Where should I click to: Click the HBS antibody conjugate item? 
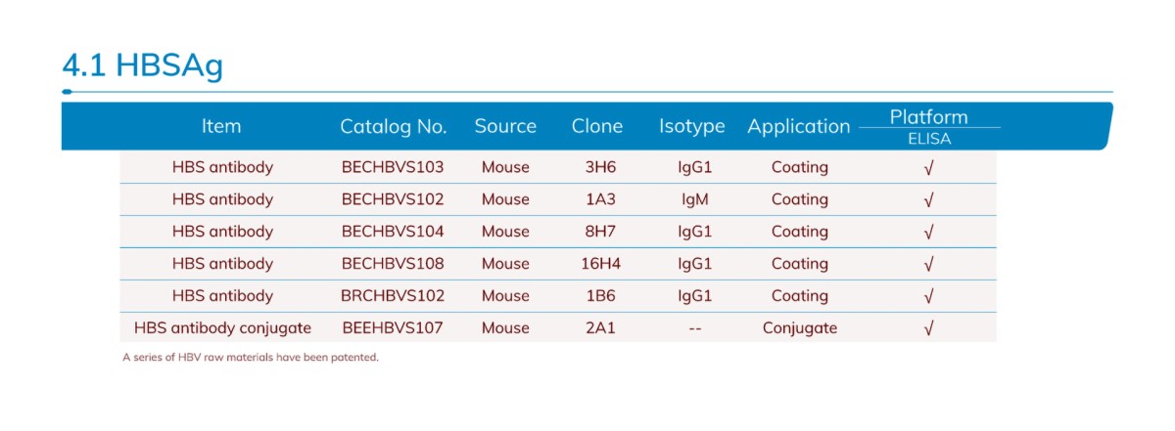click(222, 328)
